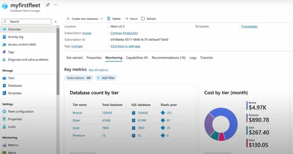The image size is (293, 154).
Task: Click the 'Subscription : All' filter pill
Action: point(79,78)
